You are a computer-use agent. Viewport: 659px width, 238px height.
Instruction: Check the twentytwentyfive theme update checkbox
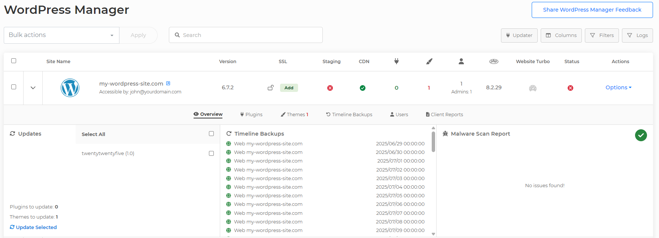point(211,154)
